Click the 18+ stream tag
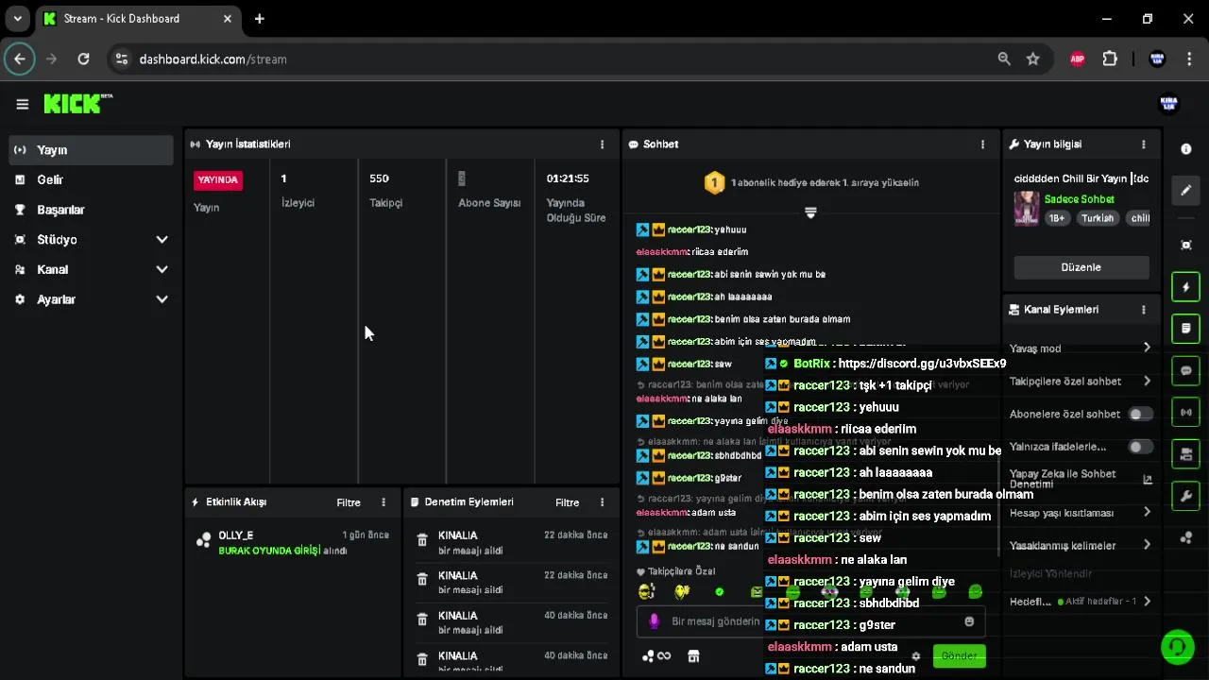Screen dimensions: 1209x680 click(1056, 218)
